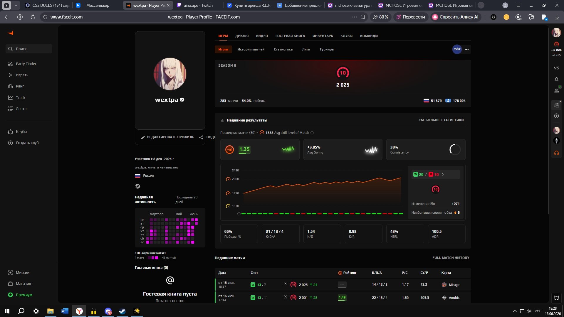Open the ГОСТЕВАЯ КНИГА tab
Screen dimensions: 564x317
[x=290, y=36]
